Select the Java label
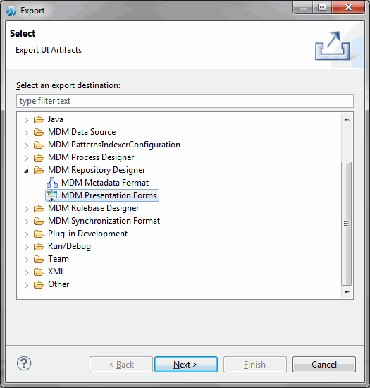The height and width of the screenshot is (388, 370). coord(56,119)
